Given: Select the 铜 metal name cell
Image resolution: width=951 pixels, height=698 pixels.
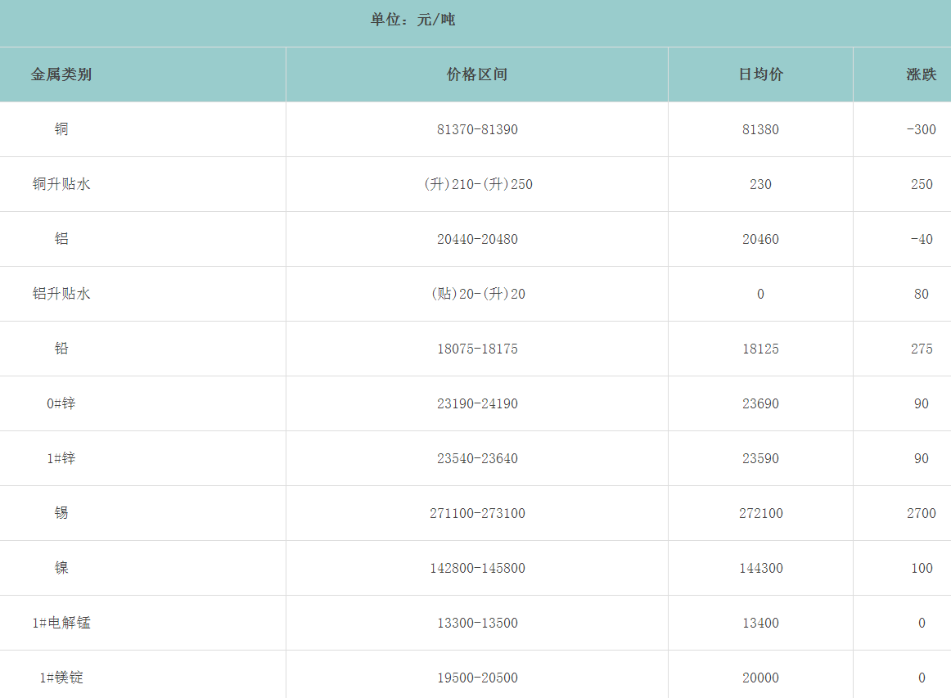Looking at the screenshot, I should pos(61,129).
